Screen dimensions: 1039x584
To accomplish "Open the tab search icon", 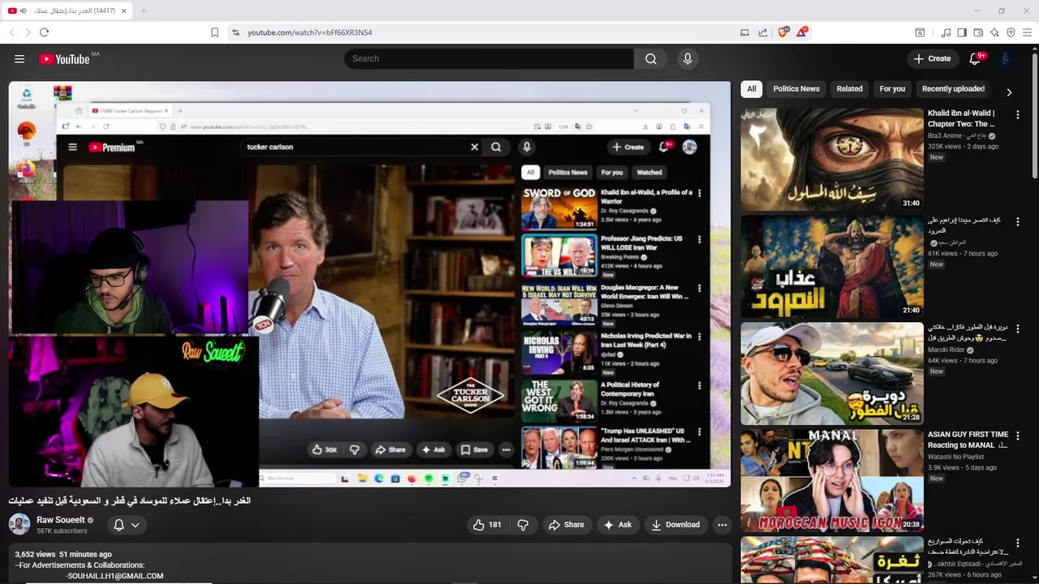I will tap(920, 32).
